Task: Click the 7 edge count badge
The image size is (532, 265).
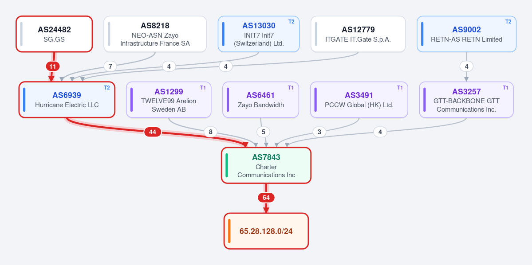Action: 110,66
